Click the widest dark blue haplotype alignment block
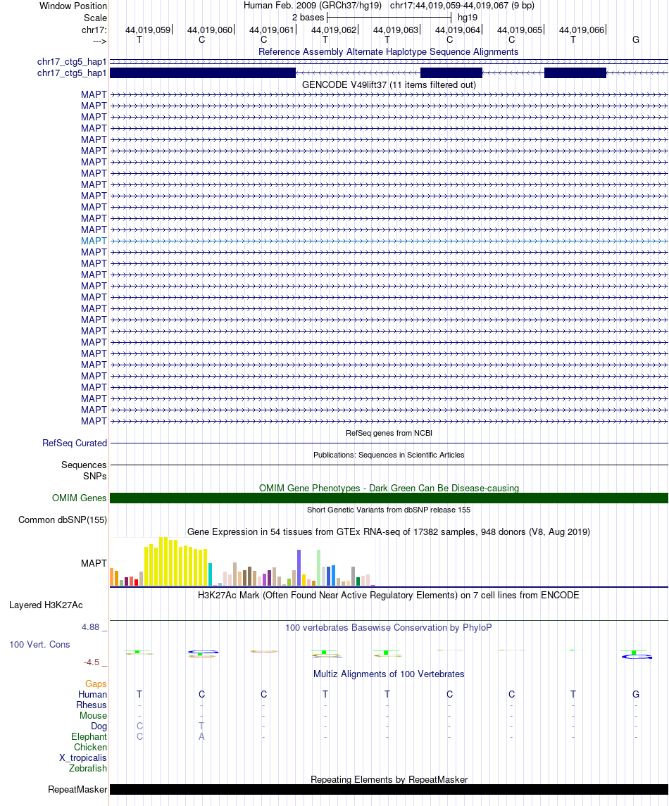The height and width of the screenshot is (806, 669). 203,73
